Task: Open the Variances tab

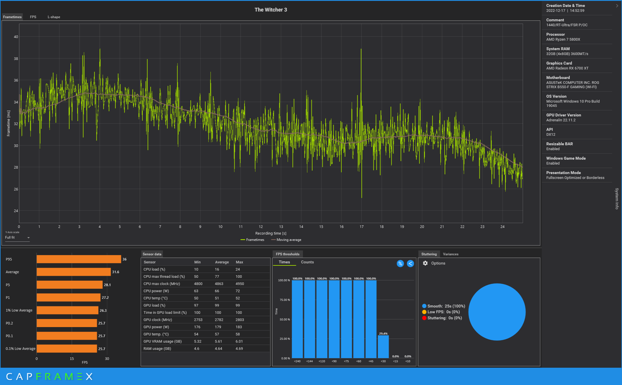Action: point(451,254)
